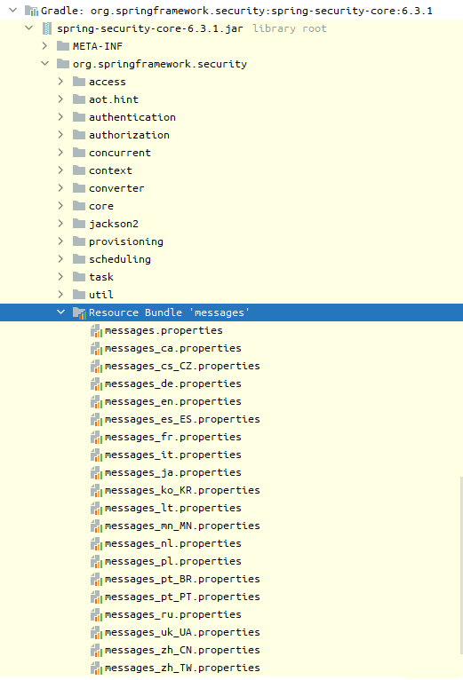Select messages_pt_BR.properties file
The image size is (463, 680).
182,579
